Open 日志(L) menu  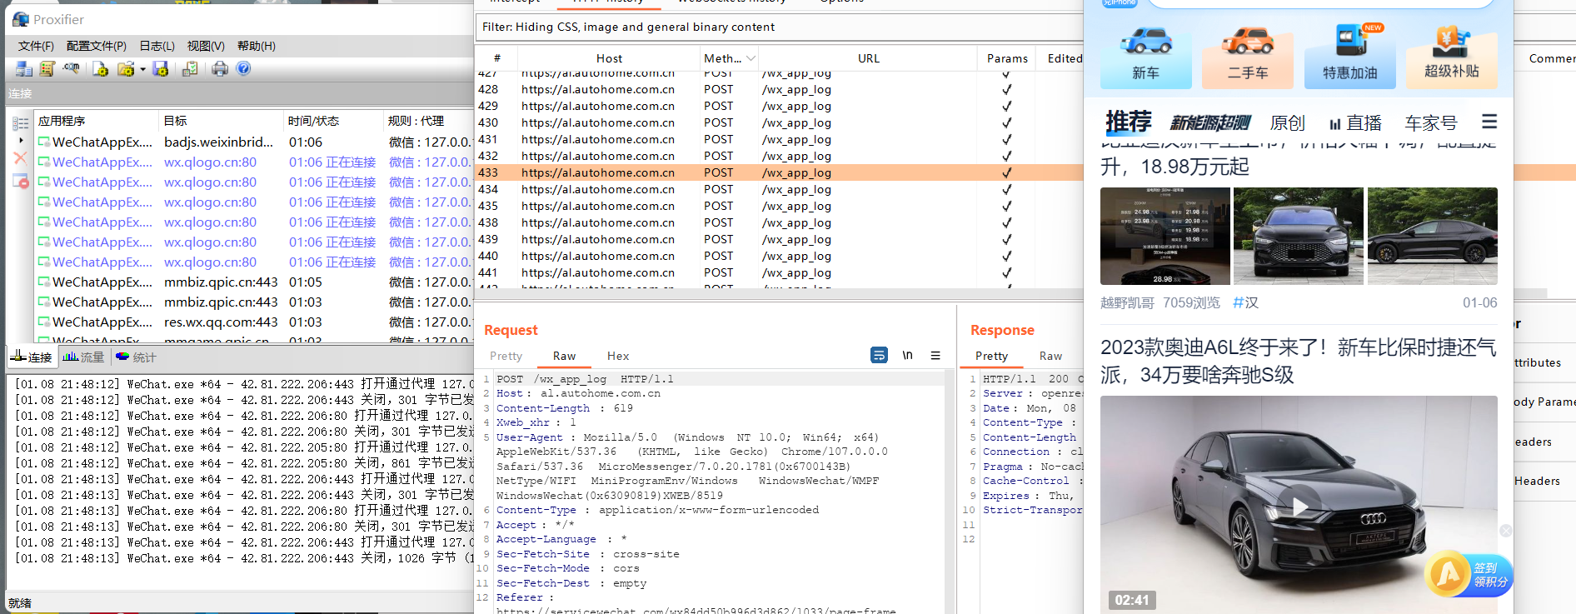tap(157, 46)
